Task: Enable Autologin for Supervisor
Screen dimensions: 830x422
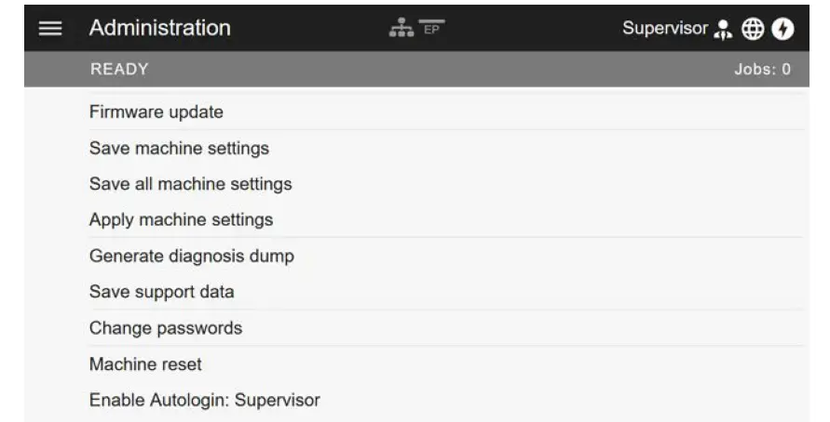Action: (x=204, y=401)
